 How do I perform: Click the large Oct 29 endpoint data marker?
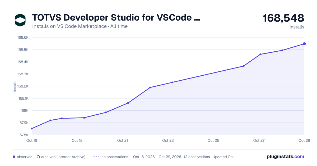point(304,44)
